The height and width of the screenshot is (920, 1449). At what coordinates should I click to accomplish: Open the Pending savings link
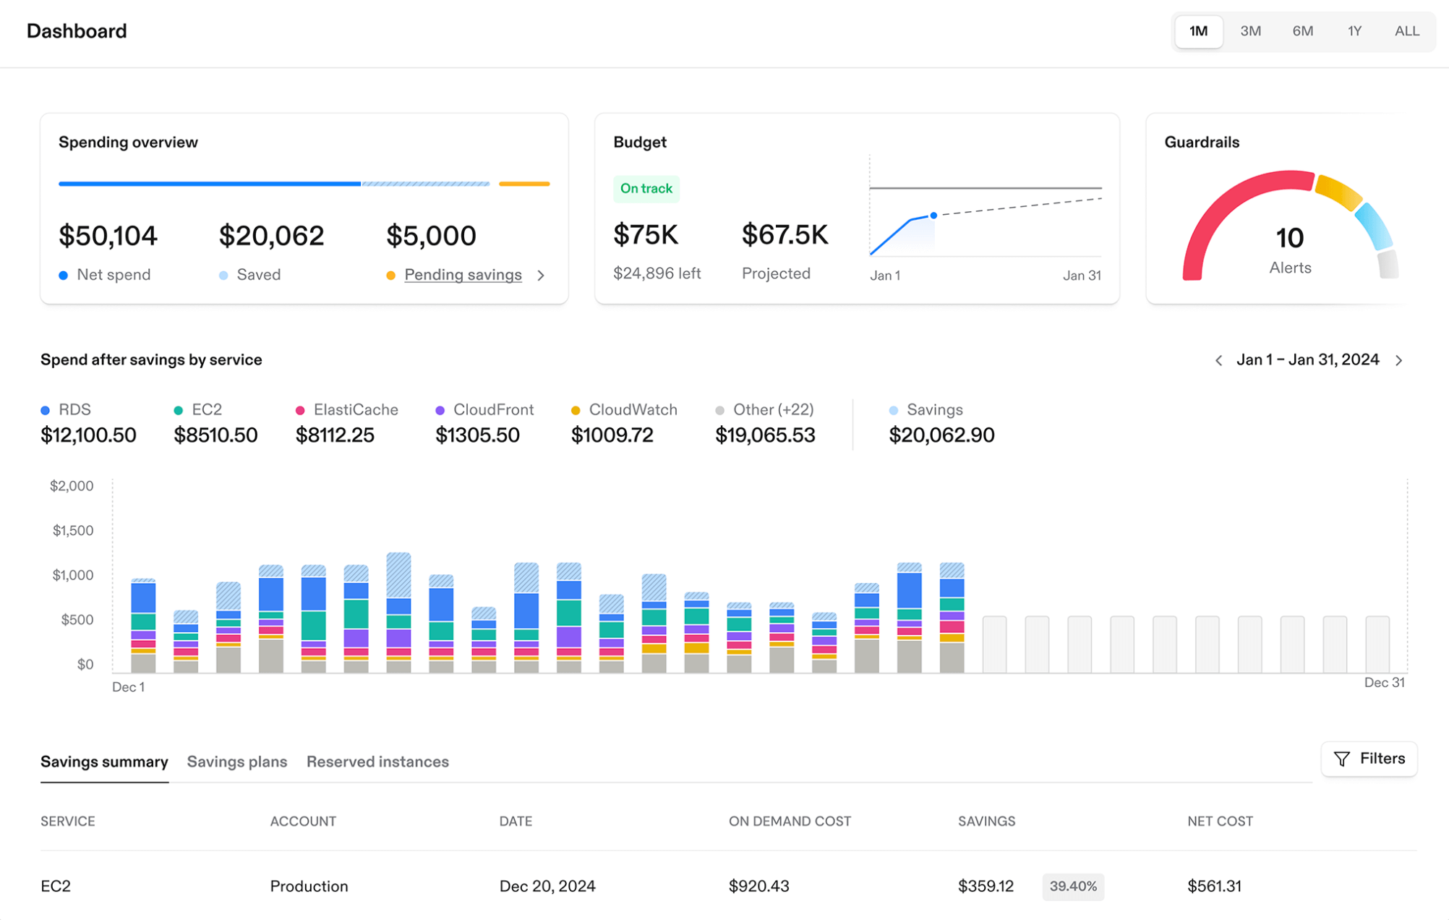click(x=463, y=275)
